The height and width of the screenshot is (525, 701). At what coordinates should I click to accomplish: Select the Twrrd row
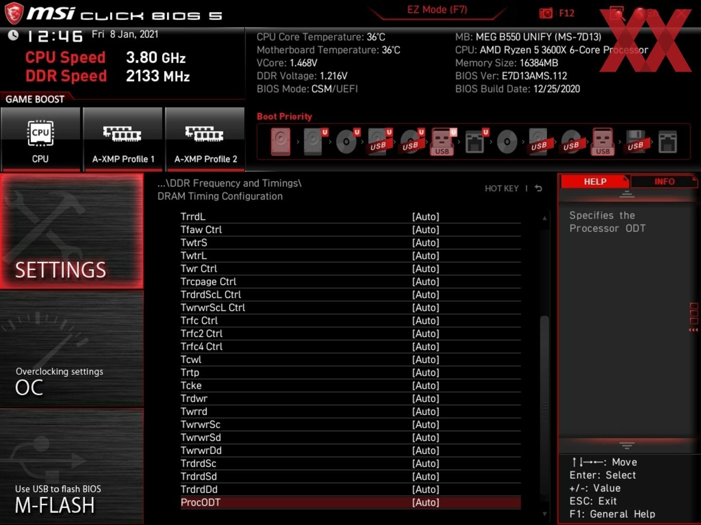click(350, 412)
